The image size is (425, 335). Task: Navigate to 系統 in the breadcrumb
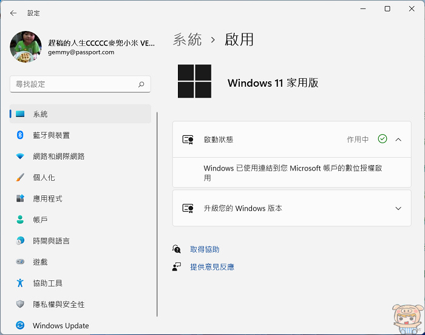pyautogui.click(x=187, y=40)
